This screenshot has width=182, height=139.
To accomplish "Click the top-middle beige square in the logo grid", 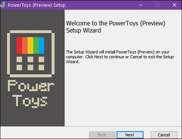I will [30, 59].
